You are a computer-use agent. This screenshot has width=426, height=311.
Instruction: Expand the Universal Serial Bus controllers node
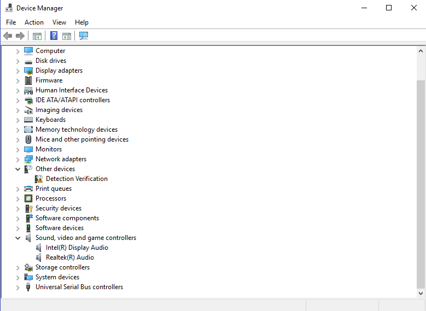click(18, 287)
